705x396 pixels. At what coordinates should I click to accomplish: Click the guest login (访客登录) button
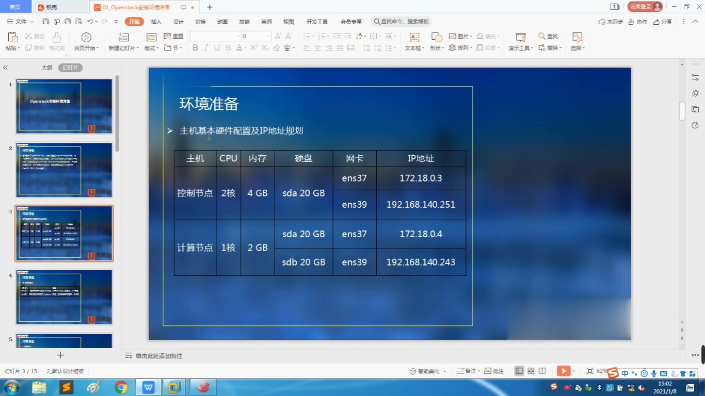click(645, 7)
